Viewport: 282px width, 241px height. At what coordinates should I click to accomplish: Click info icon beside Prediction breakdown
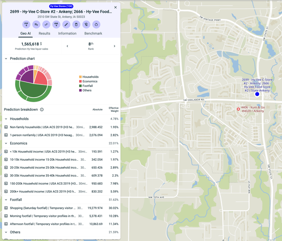[42, 109]
